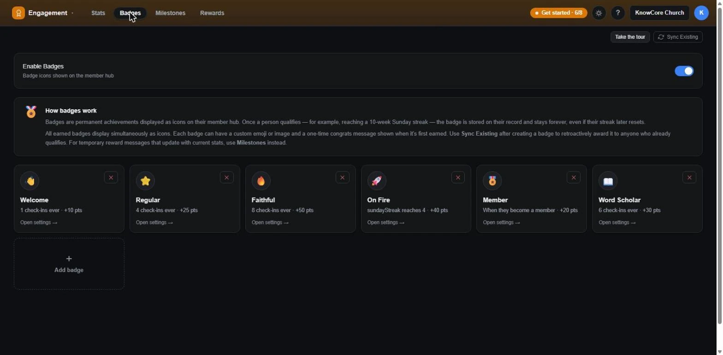
Task: Click the Regular badge star icon
Action: pos(145,181)
